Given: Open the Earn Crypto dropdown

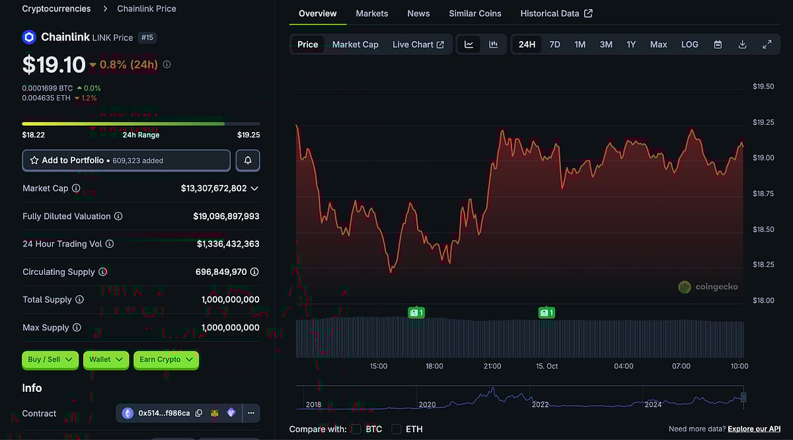Looking at the screenshot, I should [166, 359].
